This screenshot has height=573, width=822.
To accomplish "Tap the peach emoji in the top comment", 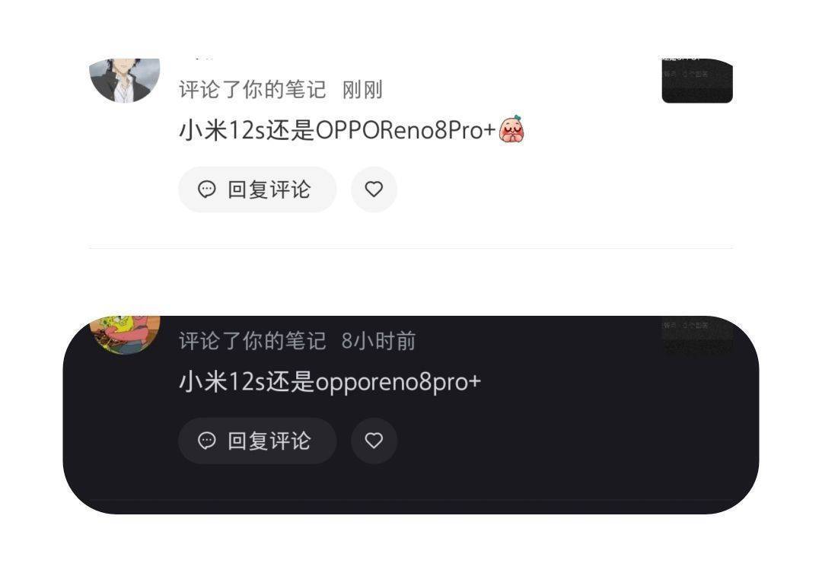I will pos(511,129).
